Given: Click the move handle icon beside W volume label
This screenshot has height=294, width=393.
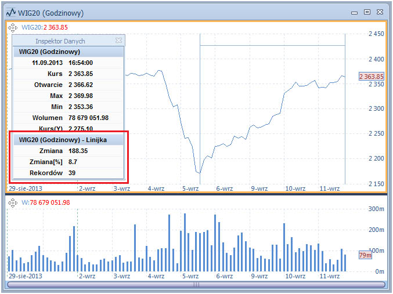Looking at the screenshot, I should pos(13,202).
